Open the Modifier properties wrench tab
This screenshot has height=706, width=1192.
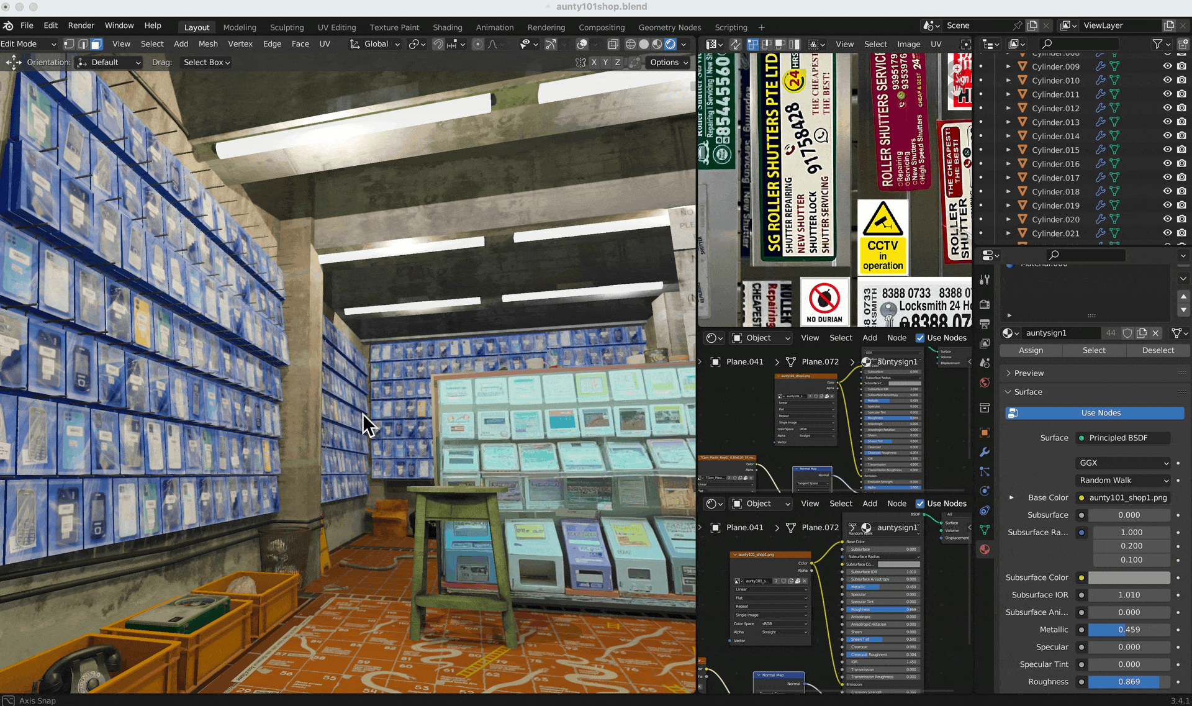point(985,452)
